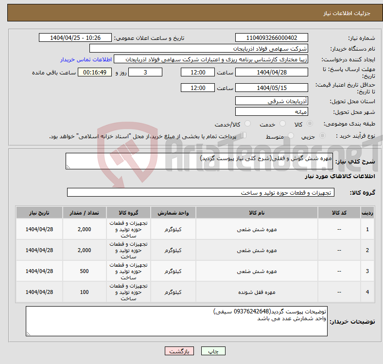Viewport: 383px width, 364px height.
Task: Click the general description textarea مهره شش گوش
Action: (199, 161)
